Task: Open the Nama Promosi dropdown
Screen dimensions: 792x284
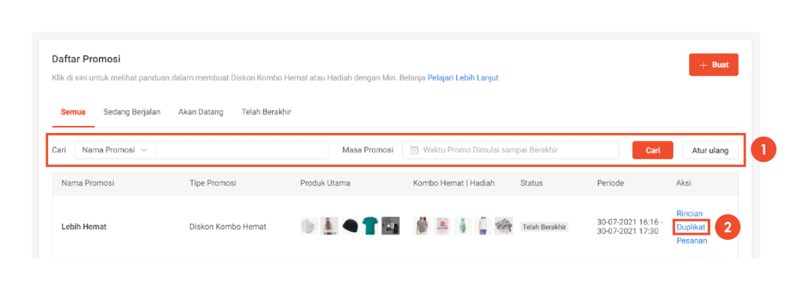Action: [115, 150]
